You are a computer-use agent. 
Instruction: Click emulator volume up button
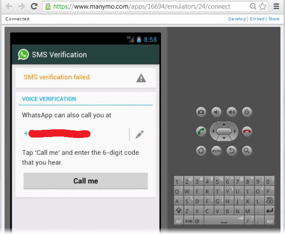232,112
